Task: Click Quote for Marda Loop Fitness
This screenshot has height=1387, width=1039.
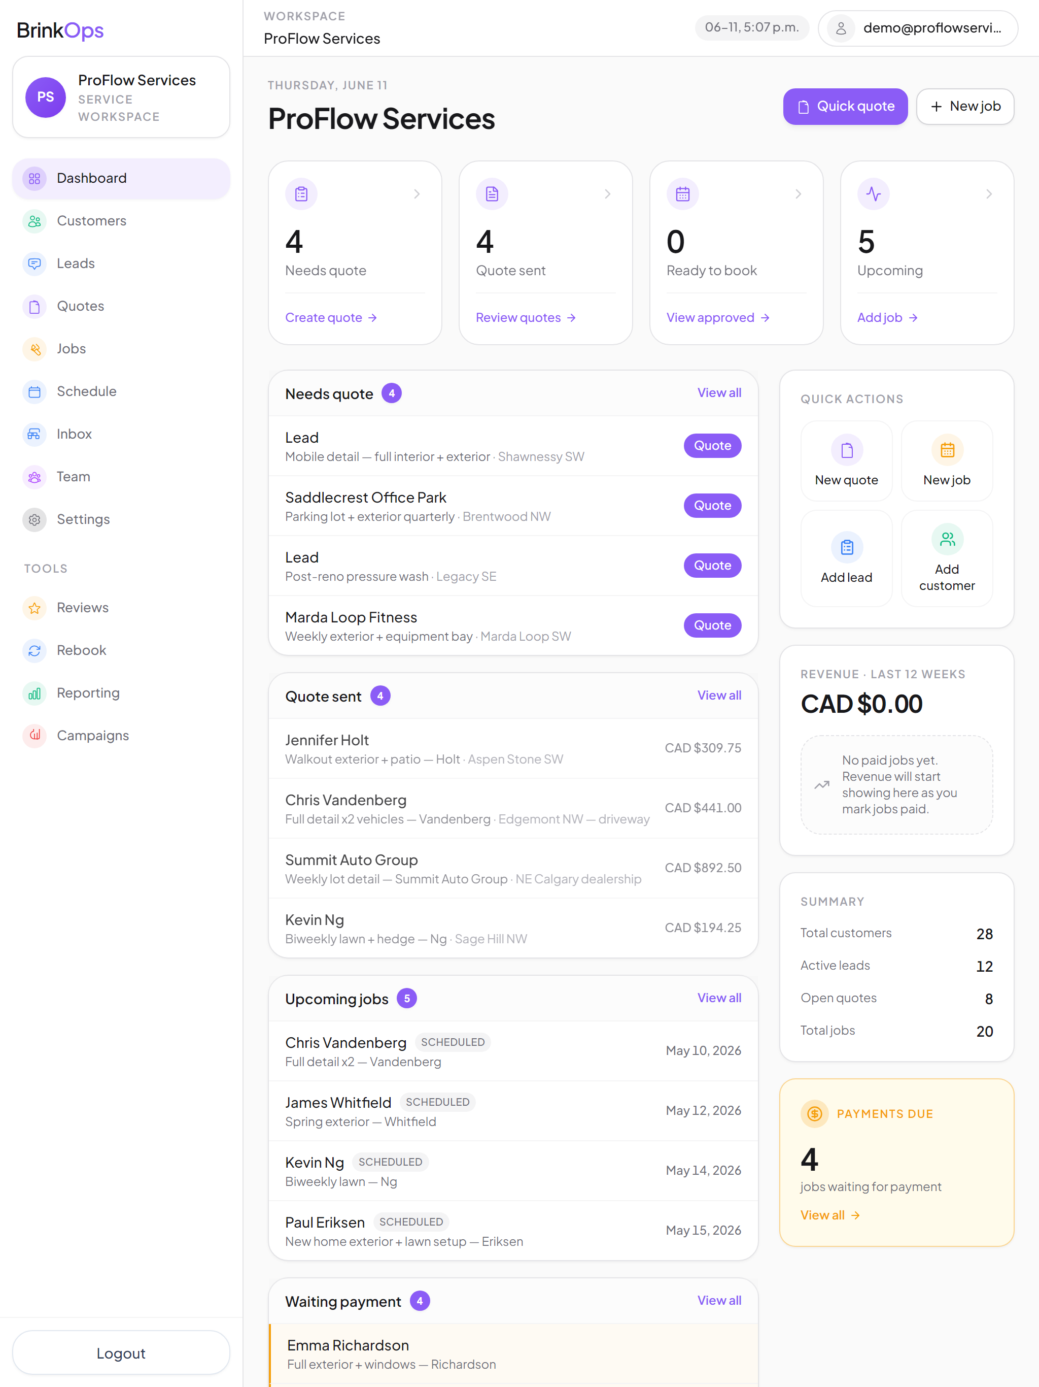Action: click(712, 625)
